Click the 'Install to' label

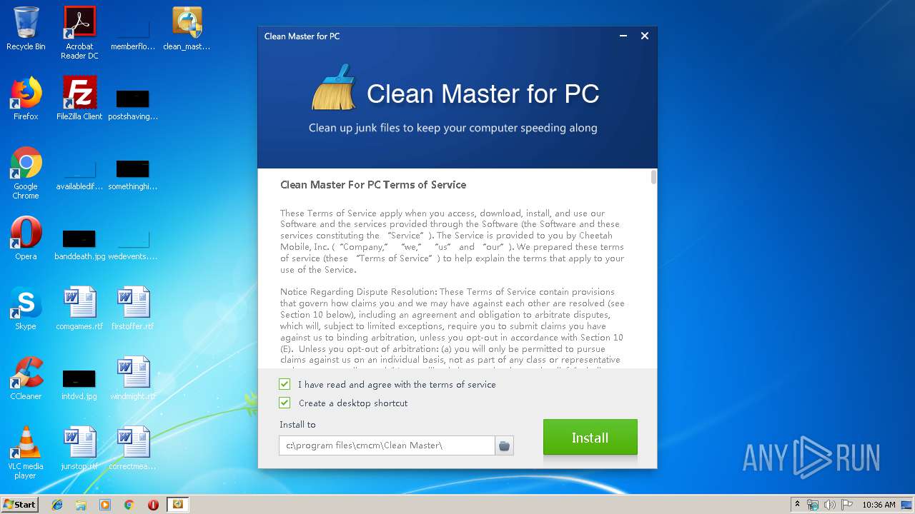tap(297, 424)
